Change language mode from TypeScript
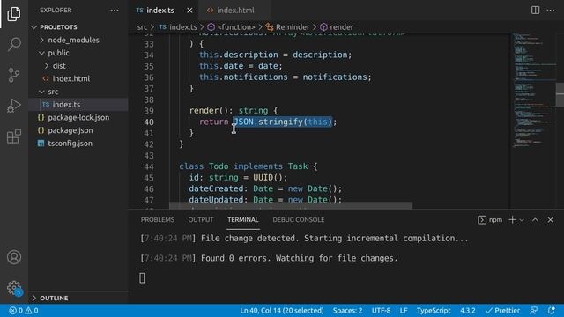564x317 pixels. coord(434,311)
